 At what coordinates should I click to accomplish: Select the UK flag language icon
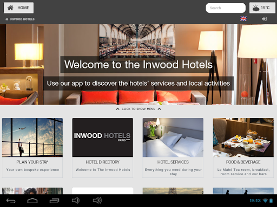click(243, 19)
